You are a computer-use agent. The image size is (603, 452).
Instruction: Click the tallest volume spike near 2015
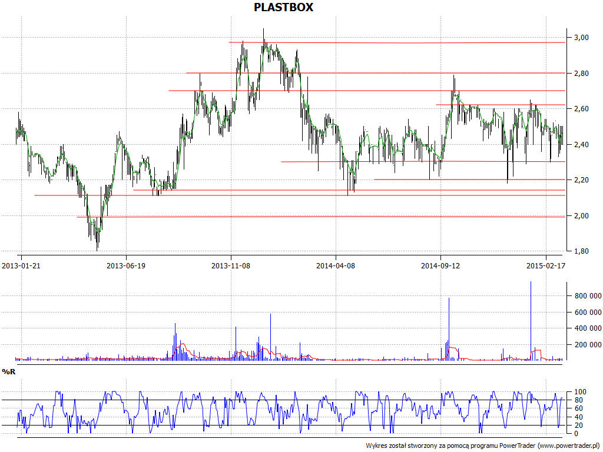point(531,321)
